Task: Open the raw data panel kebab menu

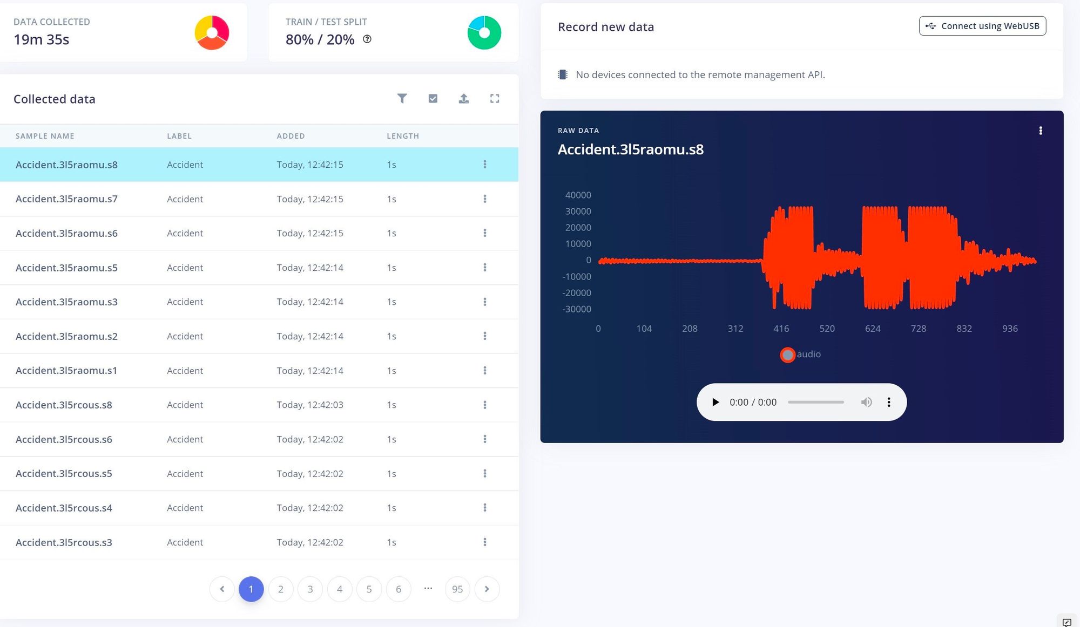Action: [1041, 131]
